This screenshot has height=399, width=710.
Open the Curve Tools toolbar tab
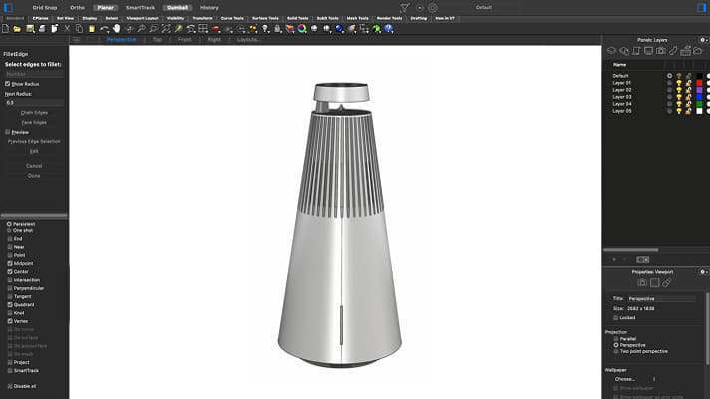(x=231, y=18)
